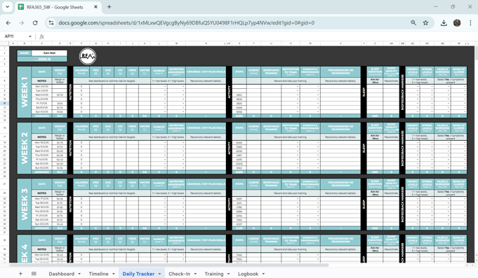This screenshot has width=478, height=278.
Task: Close the RFA365_SW Google Sheets tab
Action: [x=95, y=7]
